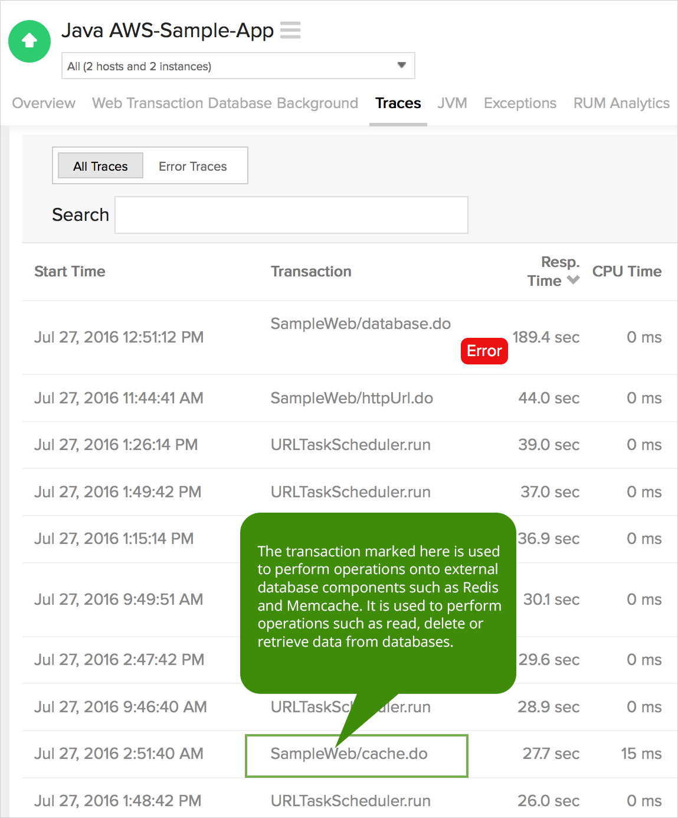
Task: Click start time Jul 27, 2016 12:51:12 PM
Action: [x=119, y=337]
